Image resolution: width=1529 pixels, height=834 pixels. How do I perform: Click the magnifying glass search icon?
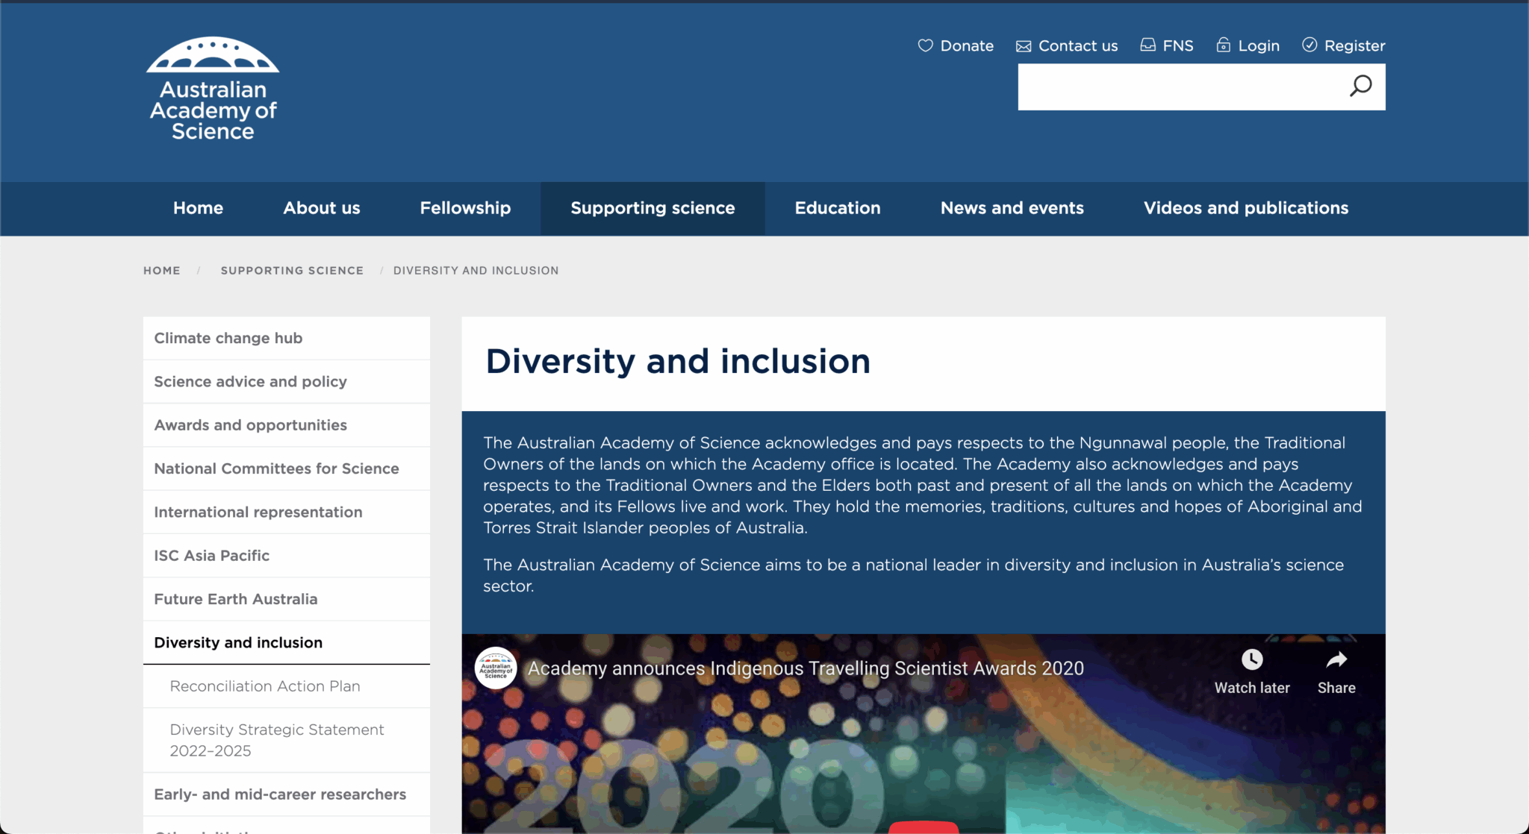click(1360, 87)
